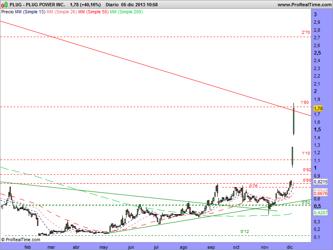333x250 pixels.
Task: Click the yellow 1,78 current price tag
Action: tap(318, 108)
